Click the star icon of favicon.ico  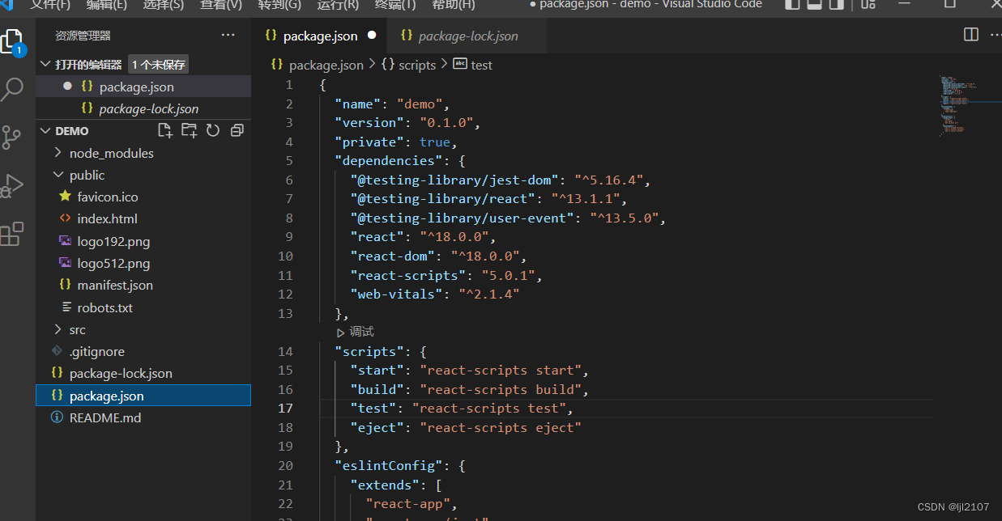click(x=65, y=197)
